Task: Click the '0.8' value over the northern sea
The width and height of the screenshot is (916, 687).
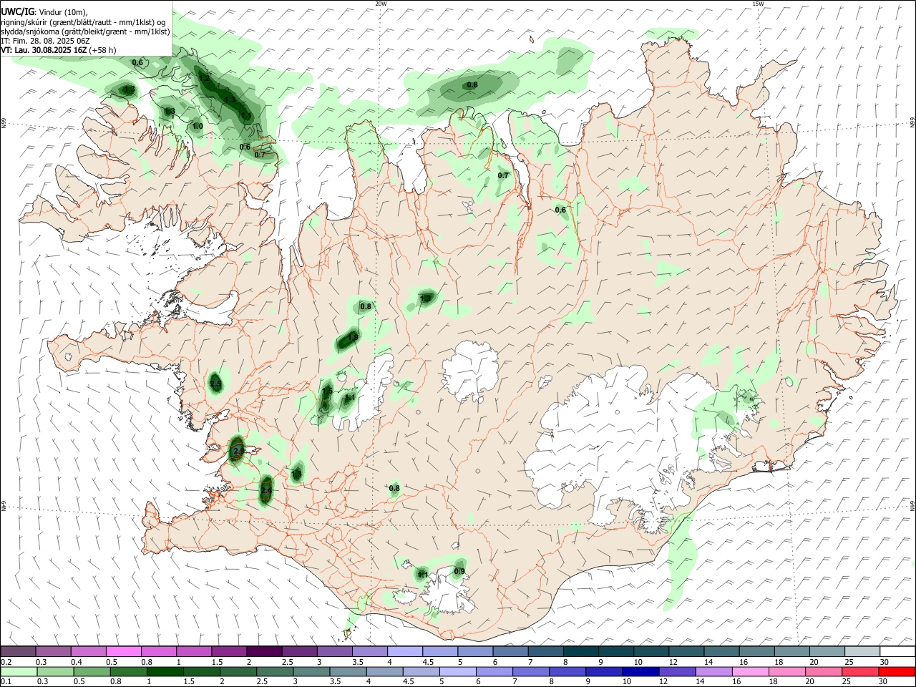Action: [472, 84]
